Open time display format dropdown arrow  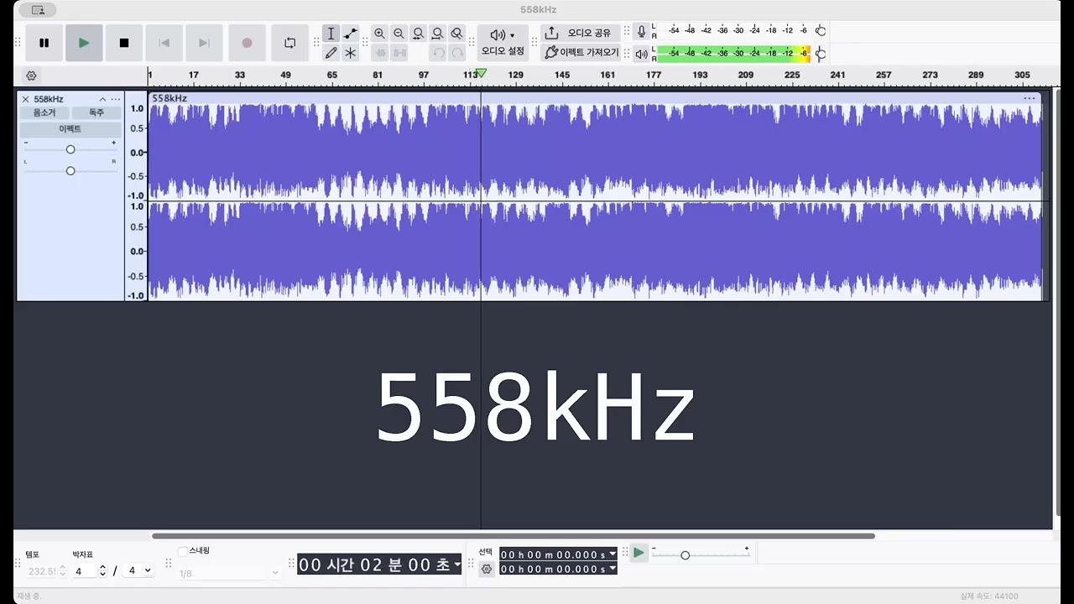pyautogui.click(x=457, y=565)
